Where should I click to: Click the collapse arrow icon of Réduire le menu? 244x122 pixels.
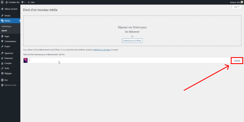[x=2, y=85]
